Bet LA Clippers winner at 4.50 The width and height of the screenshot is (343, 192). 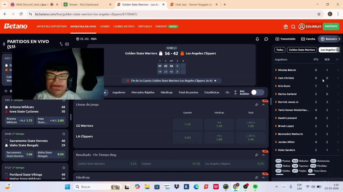[x=187, y=138]
